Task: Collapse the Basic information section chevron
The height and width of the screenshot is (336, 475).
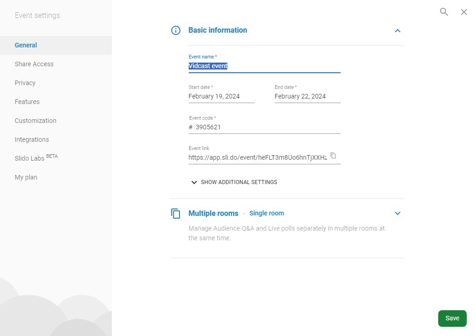Action: 398,30
